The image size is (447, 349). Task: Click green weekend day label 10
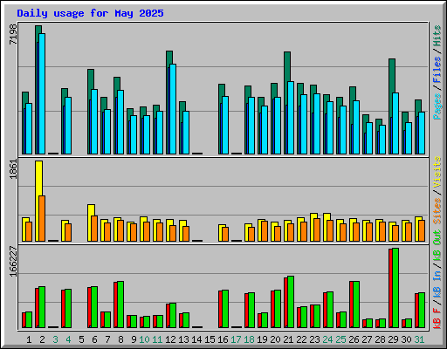[x=144, y=339]
